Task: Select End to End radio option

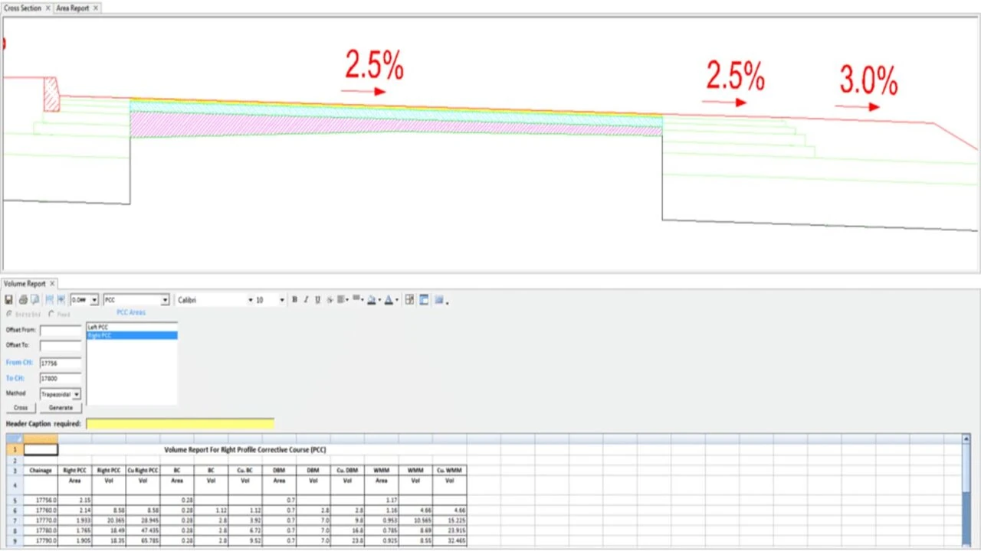Action: pyautogui.click(x=9, y=314)
